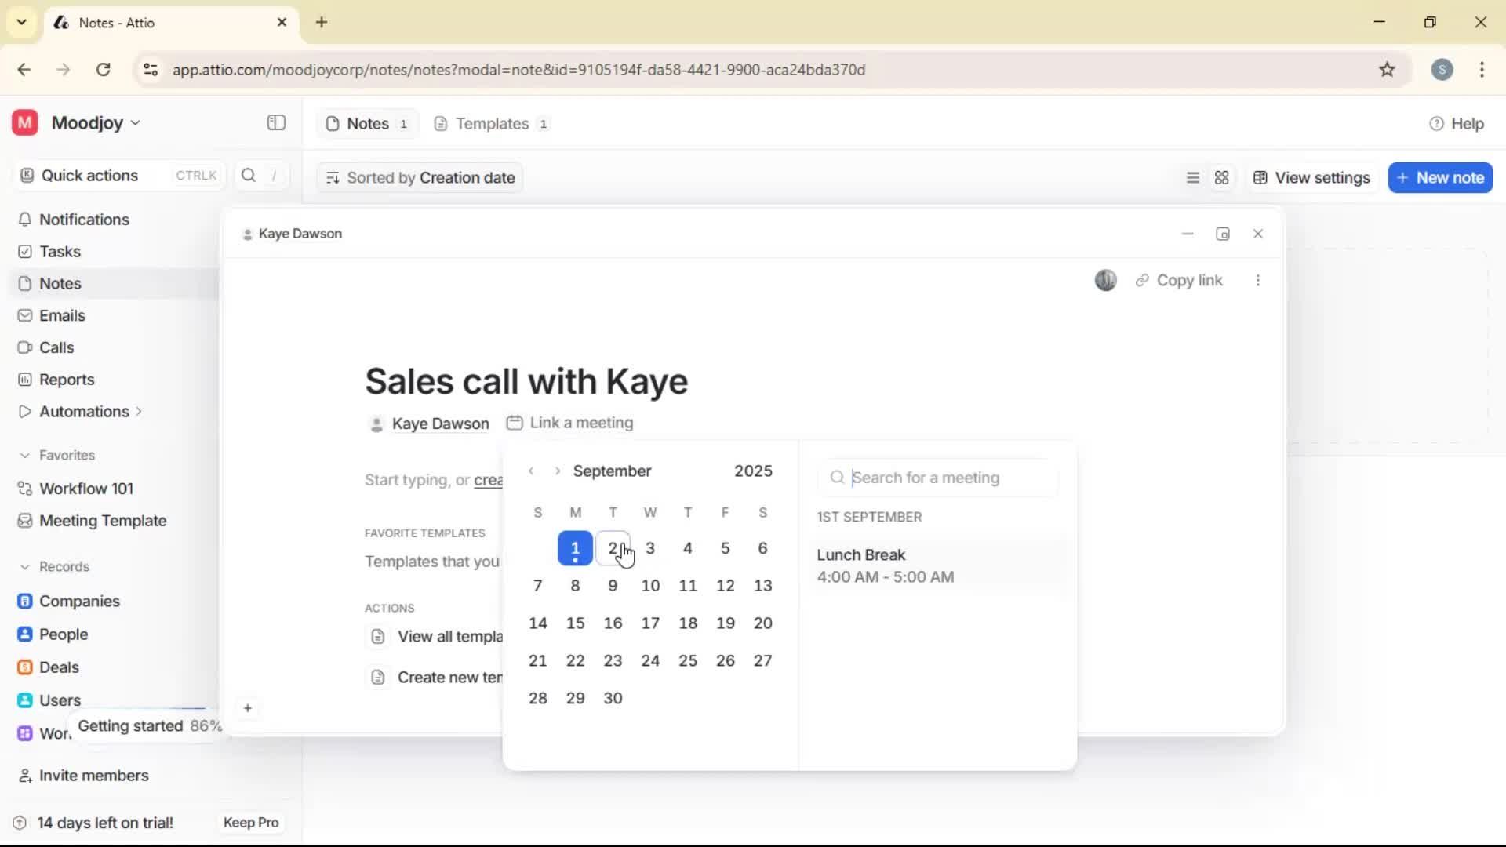This screenshot has height=847, width=1506.
Task: Switch to grid view with the grid icon
Action: (1221, 177)
